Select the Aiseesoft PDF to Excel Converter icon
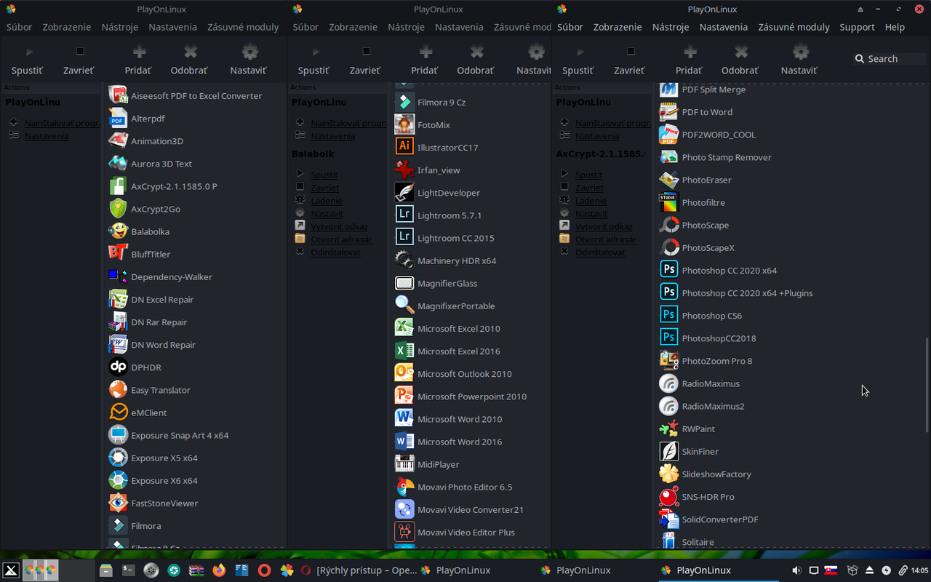Screen dimensions: 931x582 pyautogui.click(x=118, y=95)
